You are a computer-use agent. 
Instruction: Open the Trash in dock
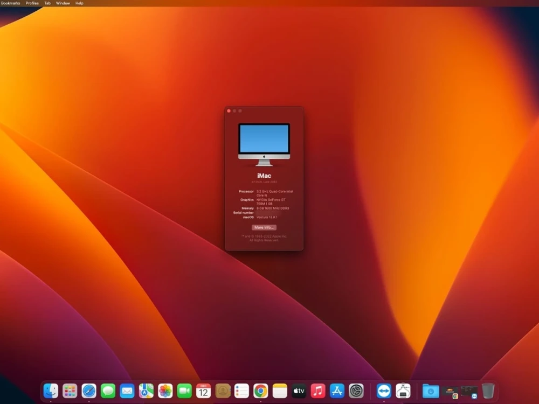click(488, 391)
